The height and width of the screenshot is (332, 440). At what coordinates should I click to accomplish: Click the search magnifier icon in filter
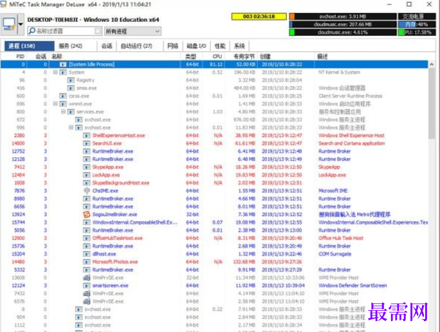coord(32,31)
